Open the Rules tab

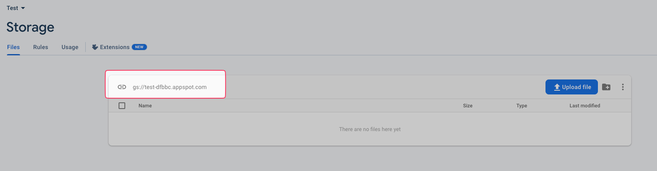(41, 47)
